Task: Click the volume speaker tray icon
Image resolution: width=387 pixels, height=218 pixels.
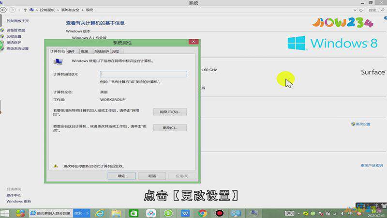Action: click(342, 213)
